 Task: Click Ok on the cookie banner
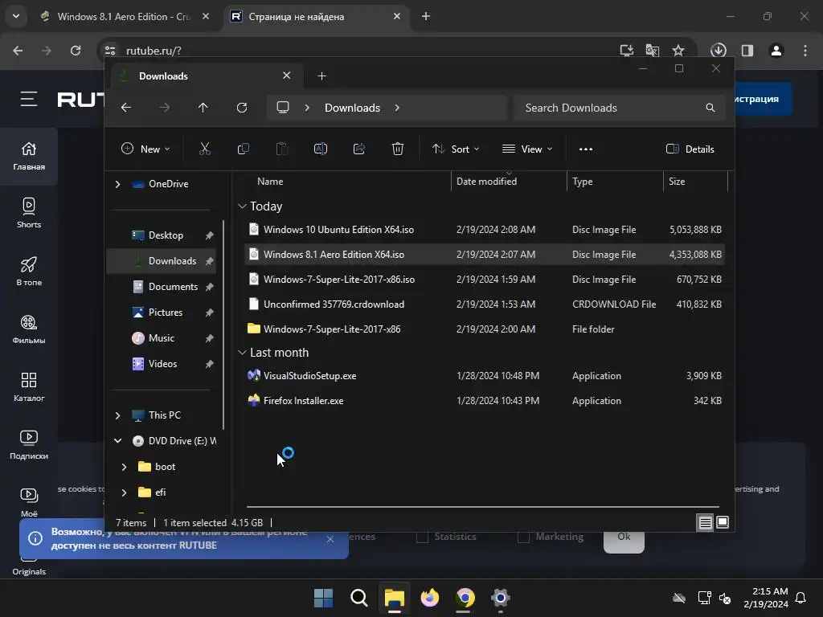pos(624,537)
